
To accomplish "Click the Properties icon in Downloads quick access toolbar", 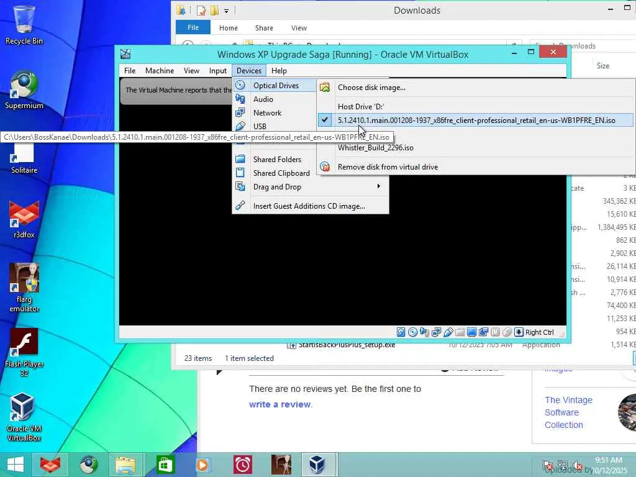I will click(x=201, y=10).
